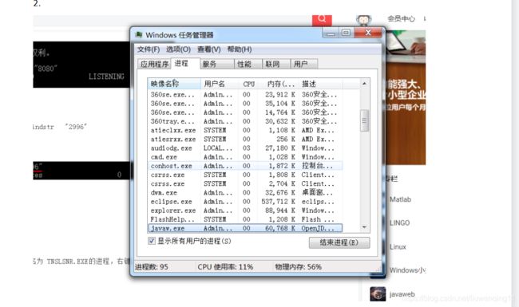Toggle the show processes from all users checkbox
This screenshot has height=307, width=519.
point(152,241)
